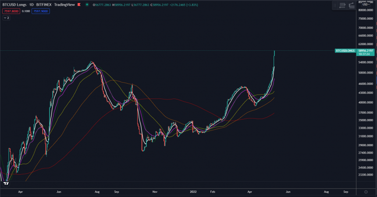Open chart settings gear in bottom-right corner
This screenshot has height=197, width=377.
366,192
